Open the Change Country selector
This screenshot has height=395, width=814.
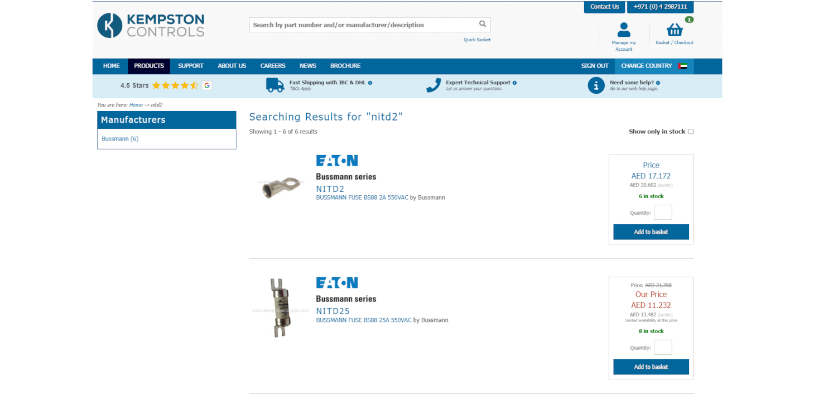654,66
